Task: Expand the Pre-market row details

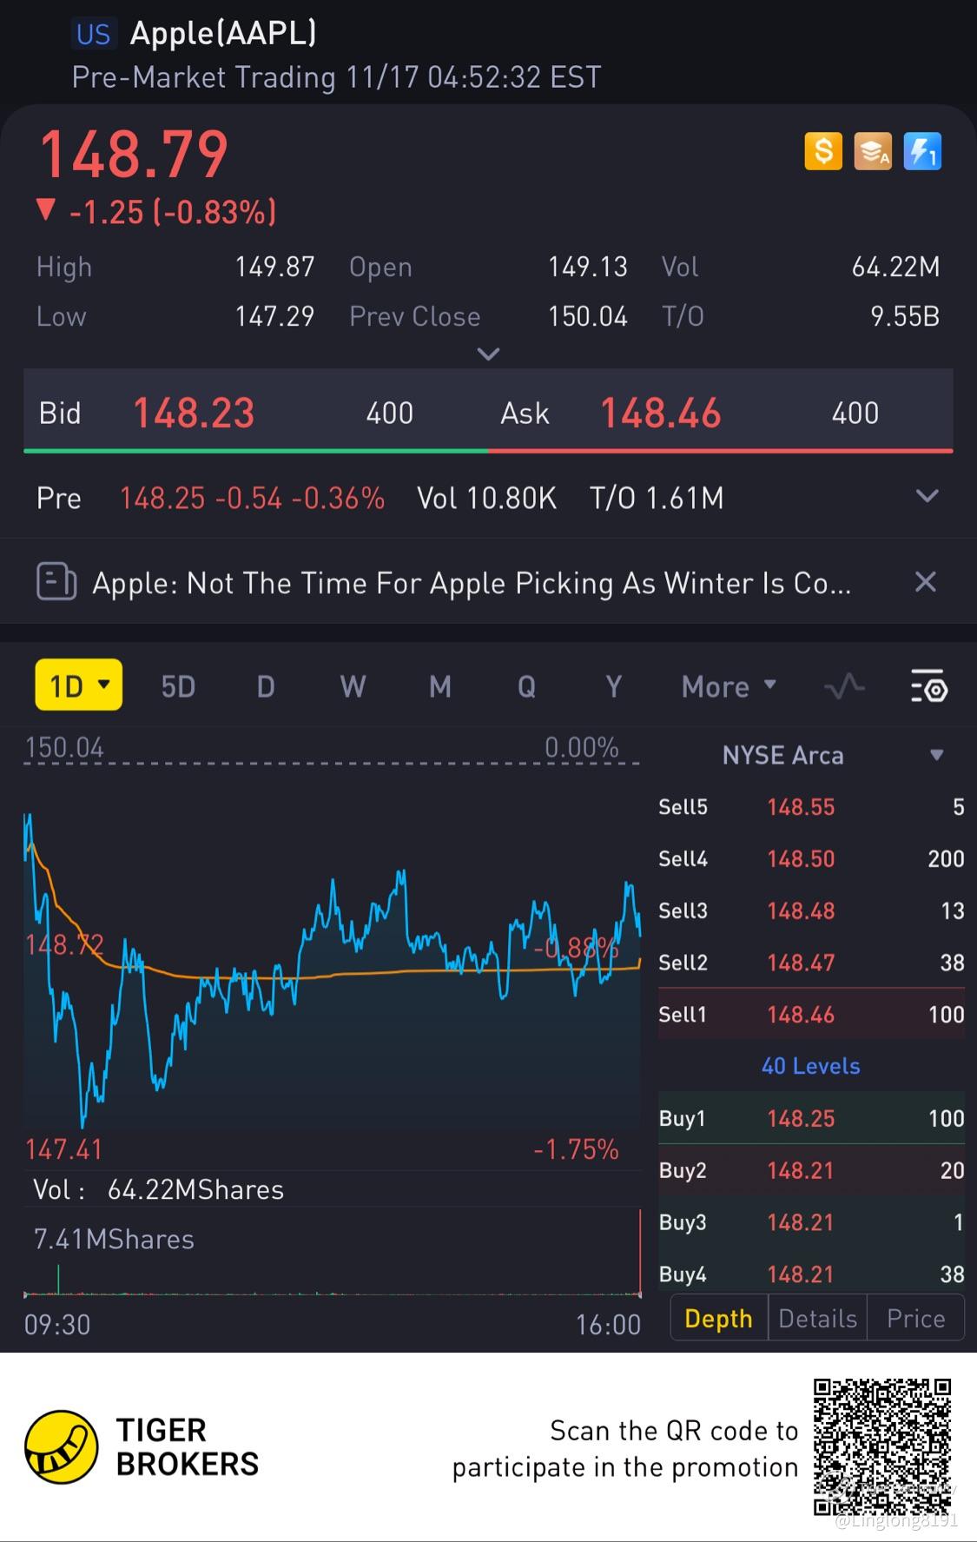Action: (x=927, y=497)
